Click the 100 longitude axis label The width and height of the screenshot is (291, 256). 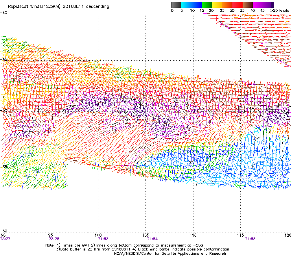(98, 235)
